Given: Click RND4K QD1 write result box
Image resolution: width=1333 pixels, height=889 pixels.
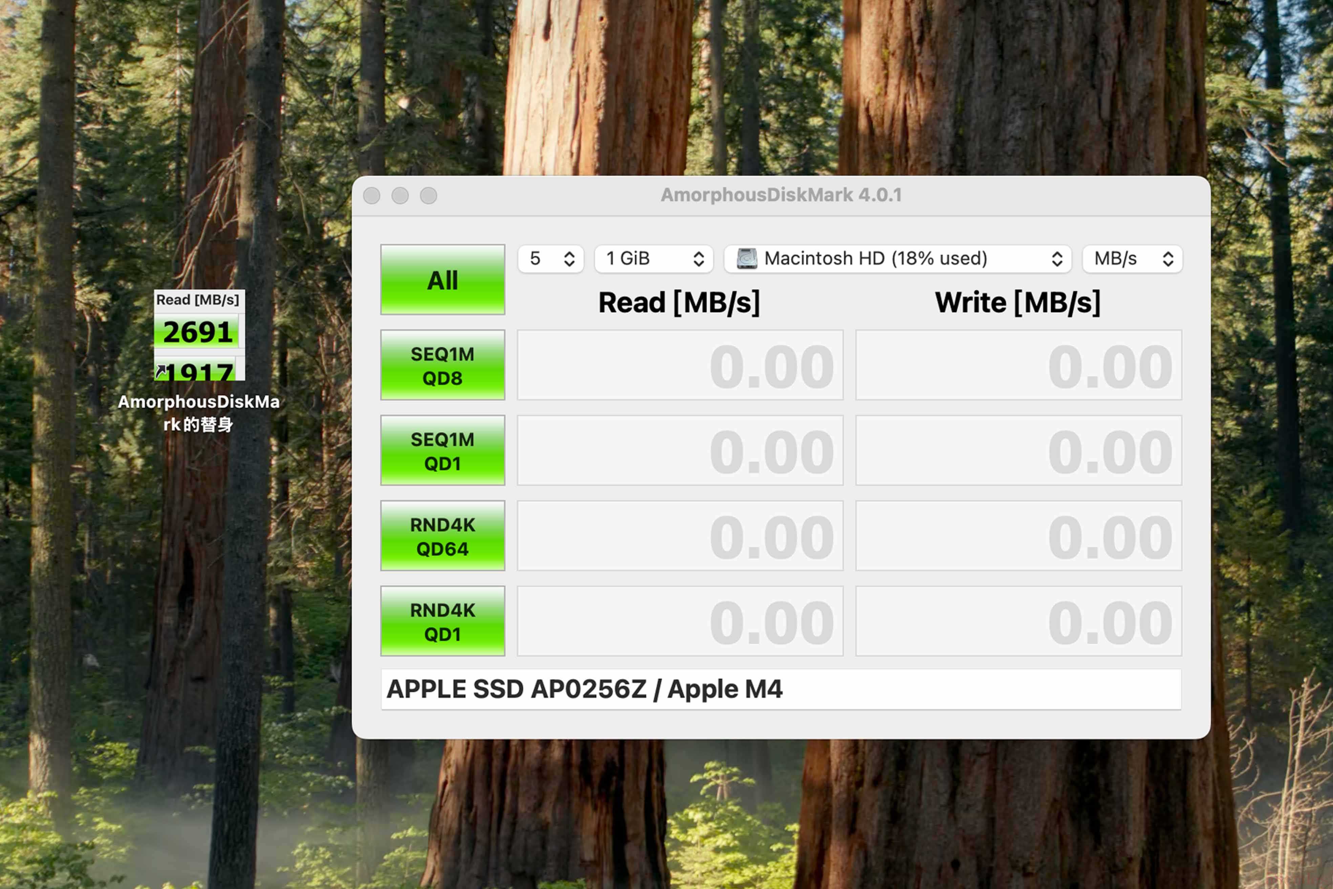Looking at the screenshot, I should coord(1018,621).
